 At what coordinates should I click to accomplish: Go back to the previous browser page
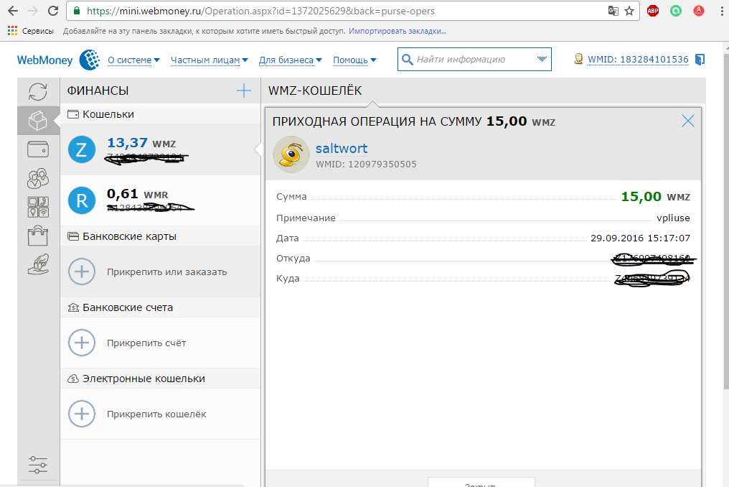tap(13, 11)
